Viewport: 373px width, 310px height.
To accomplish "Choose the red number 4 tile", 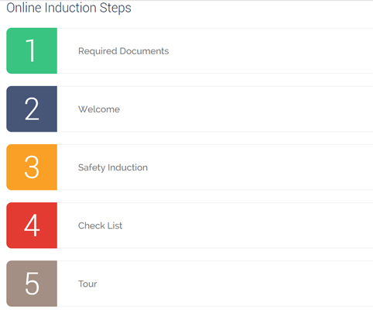I will tap(32, 226).
